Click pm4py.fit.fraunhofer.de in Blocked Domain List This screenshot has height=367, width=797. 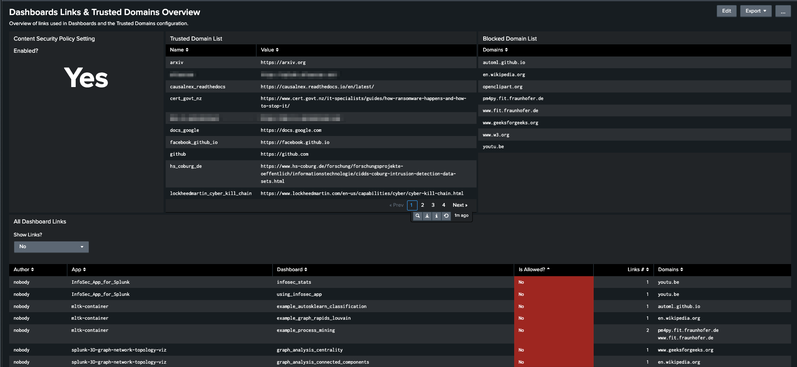(513, 98)
